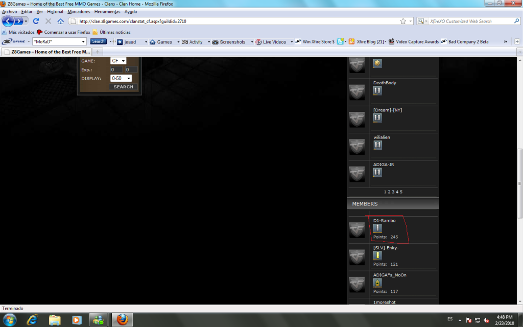The height and width of the screenshot is (327, 523).
Task: Expand the DISPLAY dropdown set to 0-50
Action: [x=121, y=78]
